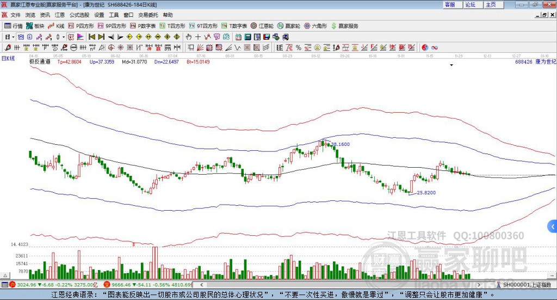Viewport: 557px width, 300px height.
Task: Open the P数字表 tool
Action: [143, 26]
